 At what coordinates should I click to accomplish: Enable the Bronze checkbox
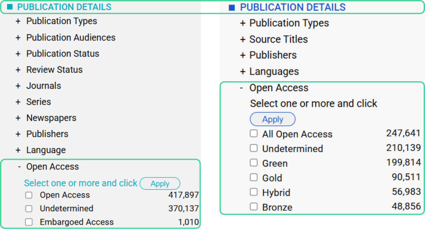254,207
